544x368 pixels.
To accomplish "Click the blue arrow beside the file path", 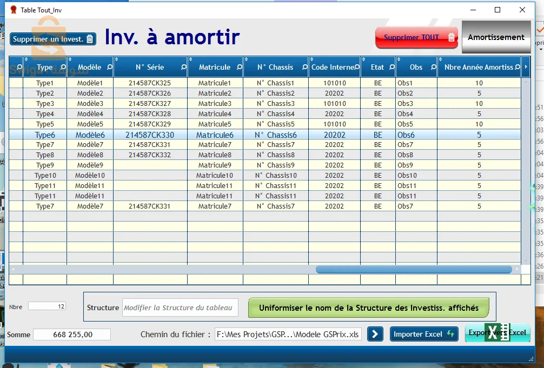I will coord(375,334).
